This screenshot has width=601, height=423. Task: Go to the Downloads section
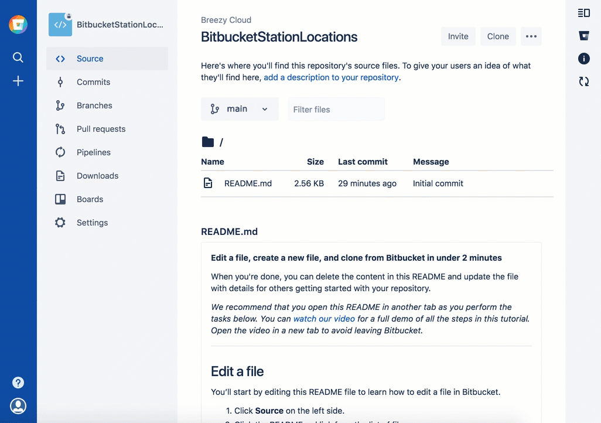click(x=97, y=176)
